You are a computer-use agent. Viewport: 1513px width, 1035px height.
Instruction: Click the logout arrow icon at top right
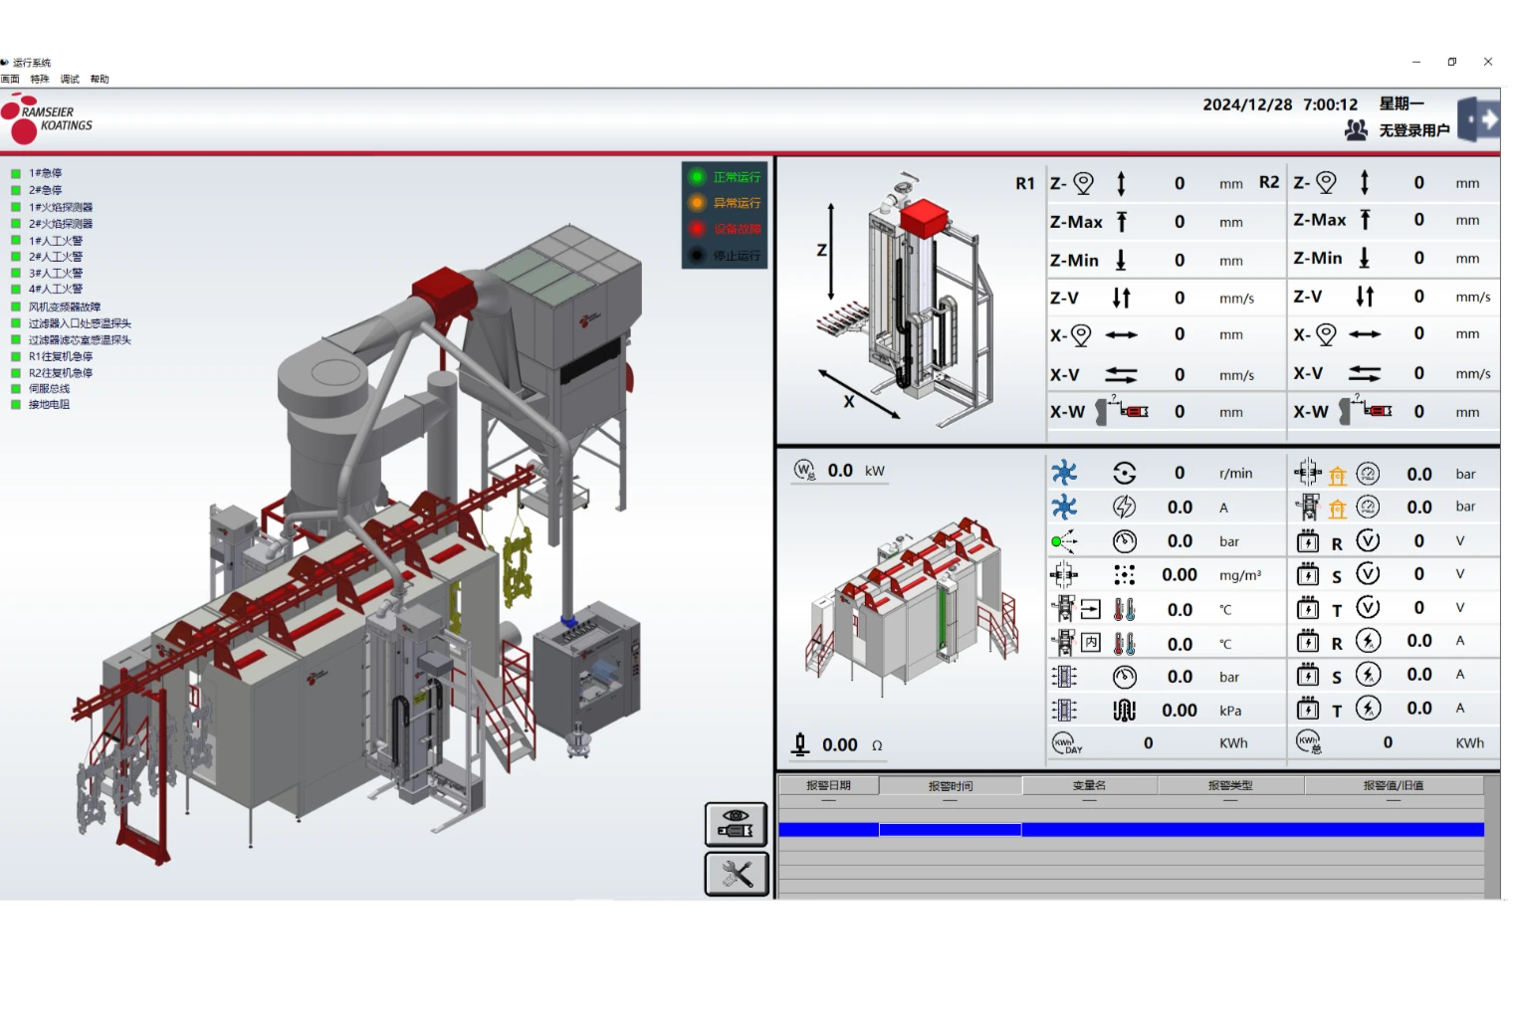(1479, 120)
